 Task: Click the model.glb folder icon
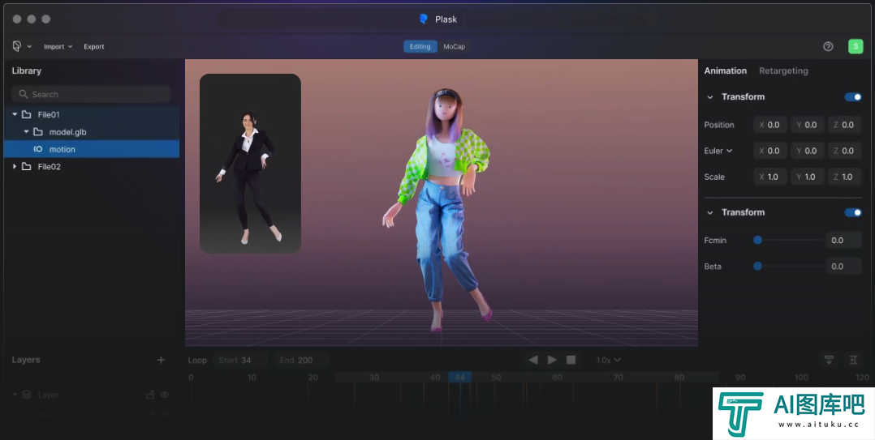[x=38, y=132]
